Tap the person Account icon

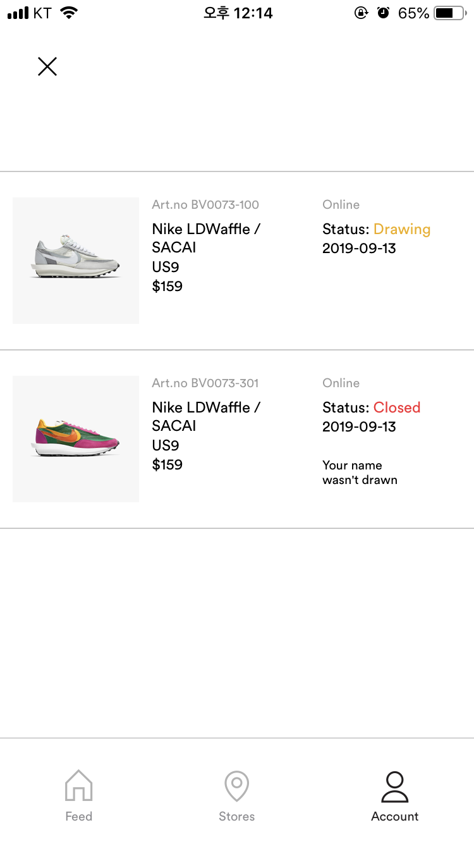pos(395,786)
